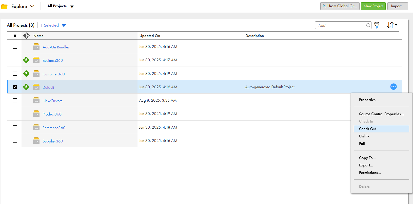Open the Reference360 project link
This screenshot has height=204, width=413.
[54, 128]
